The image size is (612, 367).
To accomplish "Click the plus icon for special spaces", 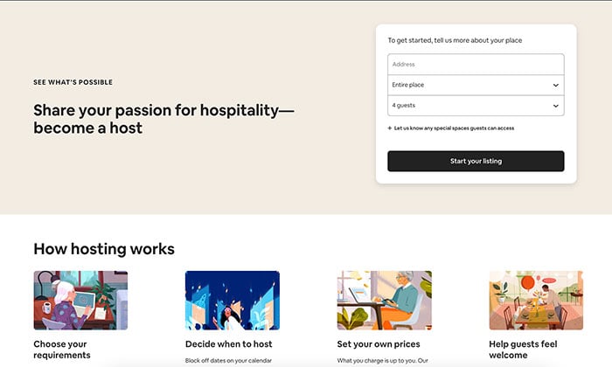I will (x=390, y=128).
